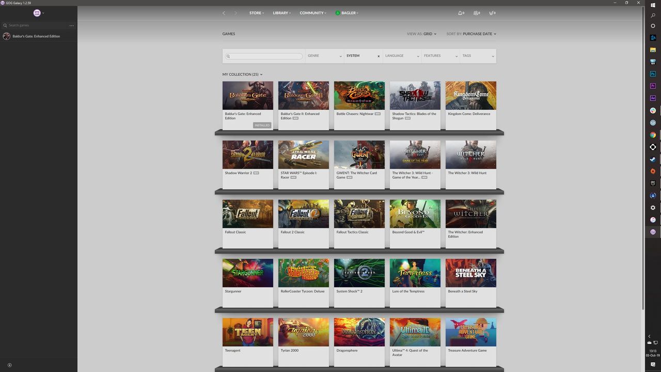Open the Features filter dropdown
The width and height of the screenshot is (661, 372).
pos(441,56)
